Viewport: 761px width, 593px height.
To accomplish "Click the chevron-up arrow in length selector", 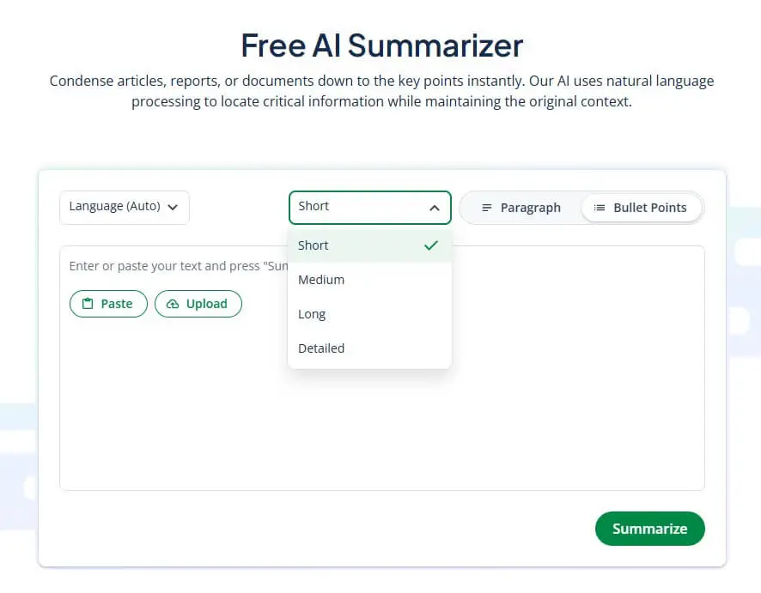I will click(x=435, y=208).
